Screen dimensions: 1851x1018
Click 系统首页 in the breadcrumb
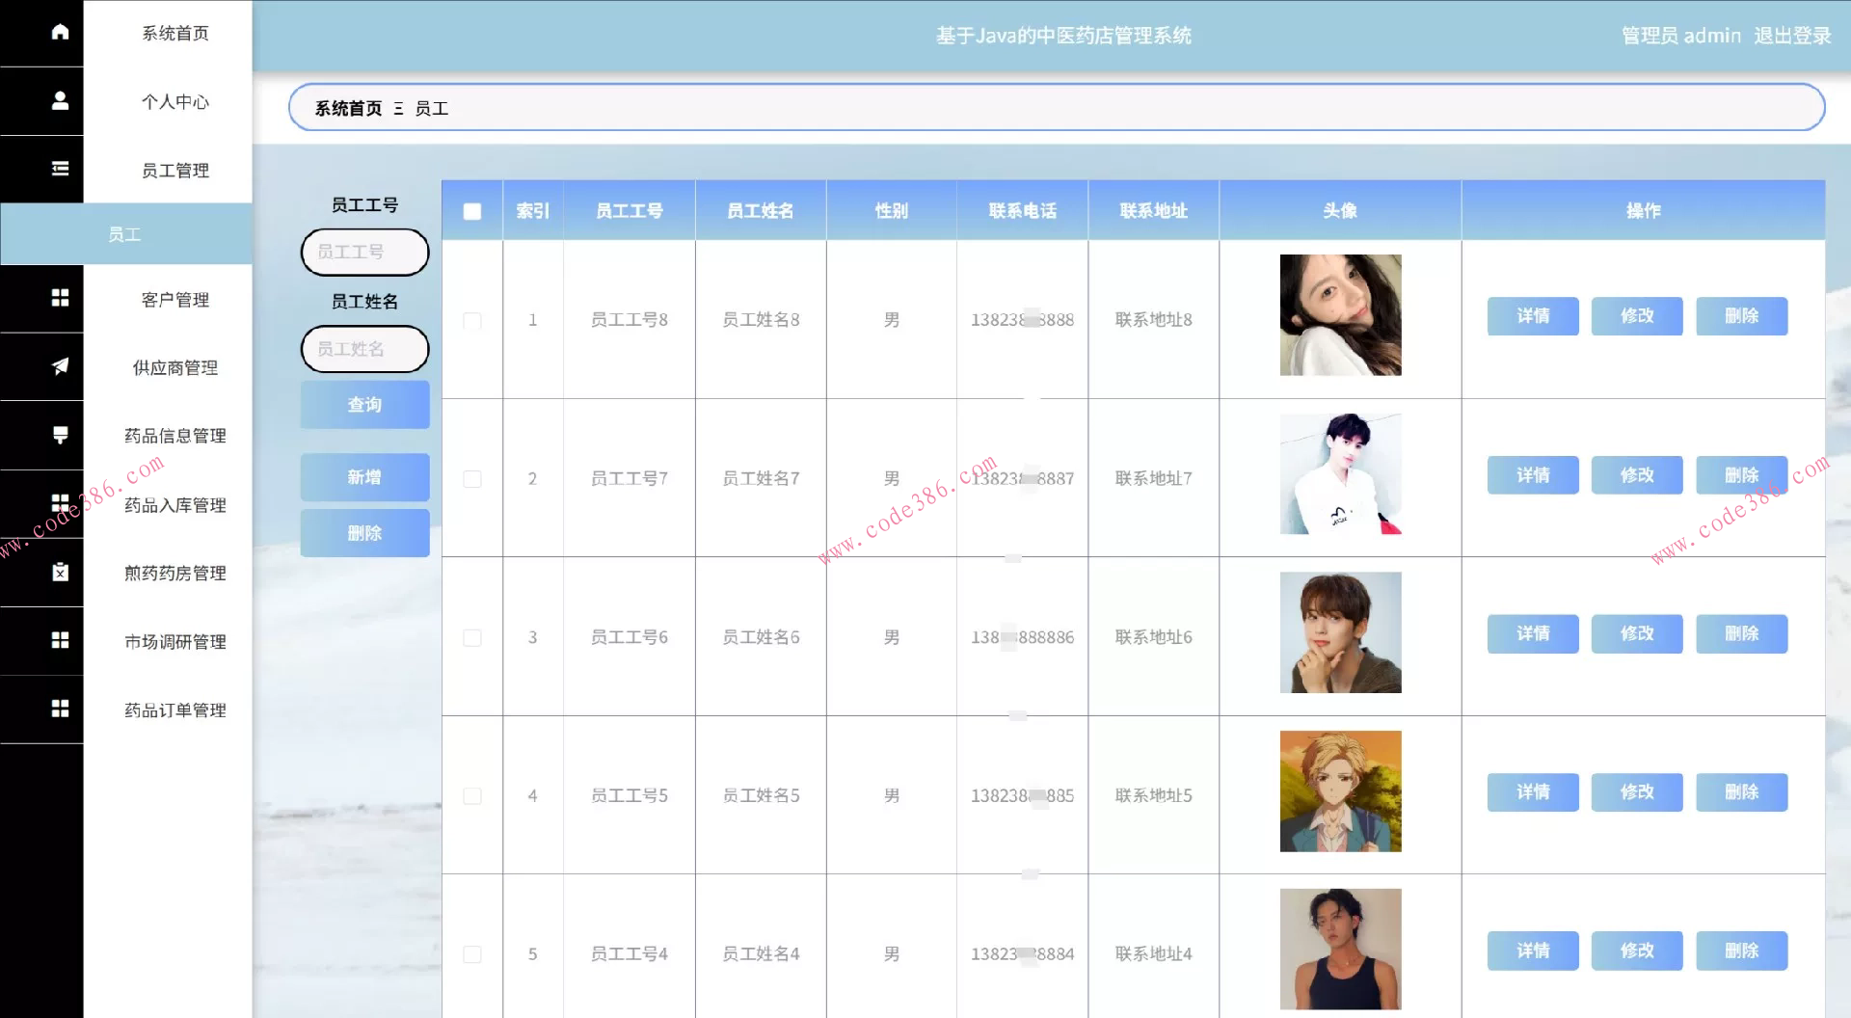(x=348, y=109)
